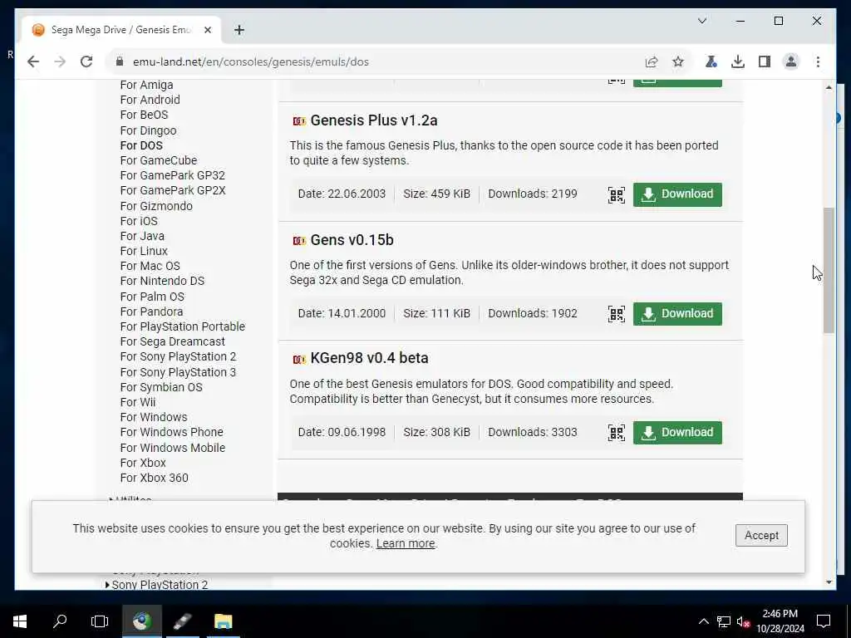Open File Explorer from the taskbar

pyautogui.click(x=223, y=621)
